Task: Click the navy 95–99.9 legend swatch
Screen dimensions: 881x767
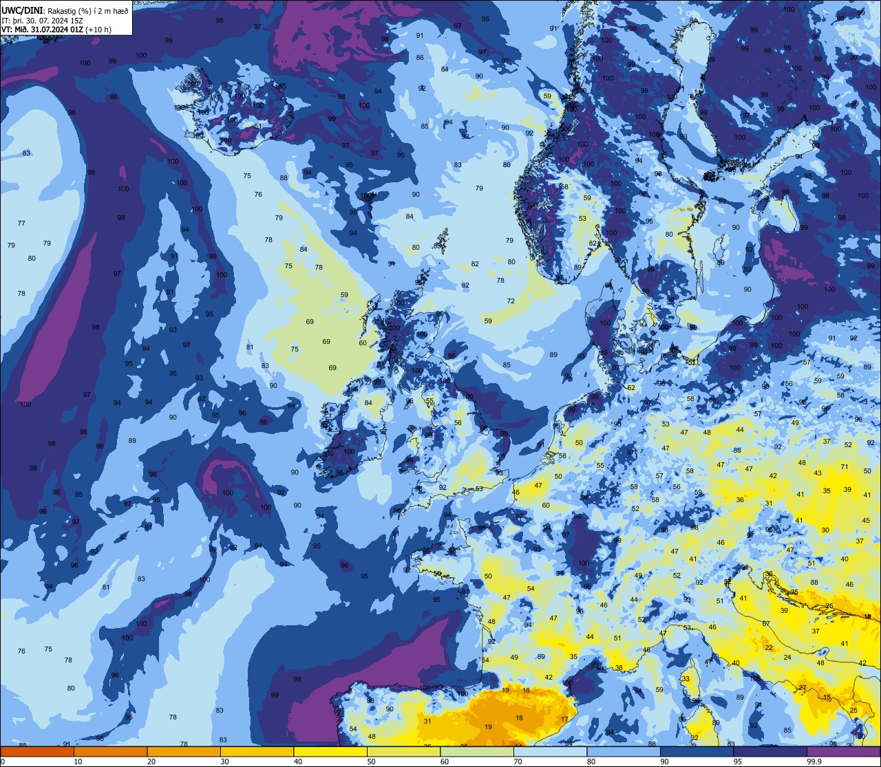Action: click(x=770, y=752)
